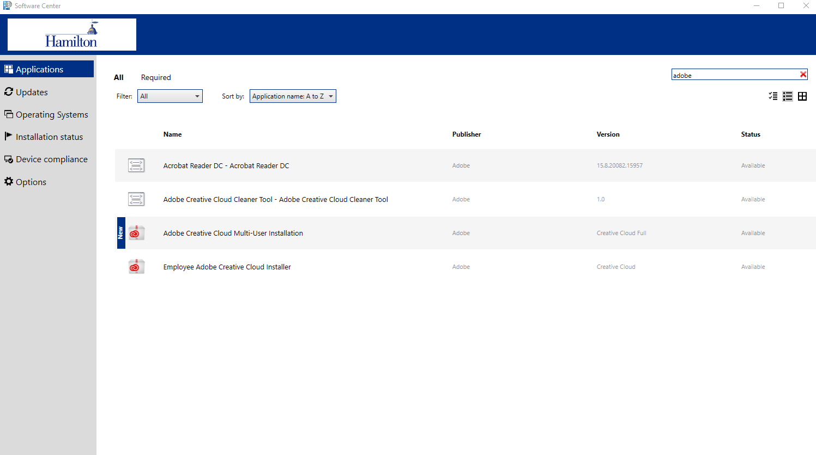
Task: Switch to the All tab
Action: point(119,77)
